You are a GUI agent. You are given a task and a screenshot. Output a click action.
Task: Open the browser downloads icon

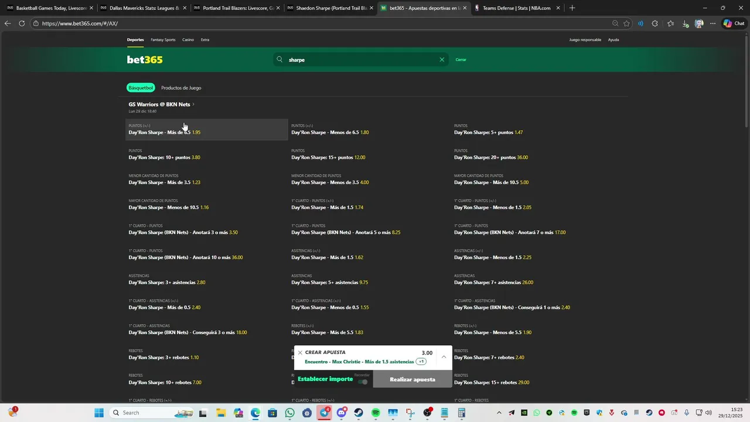pyautogui.click(x=686, y=23)
